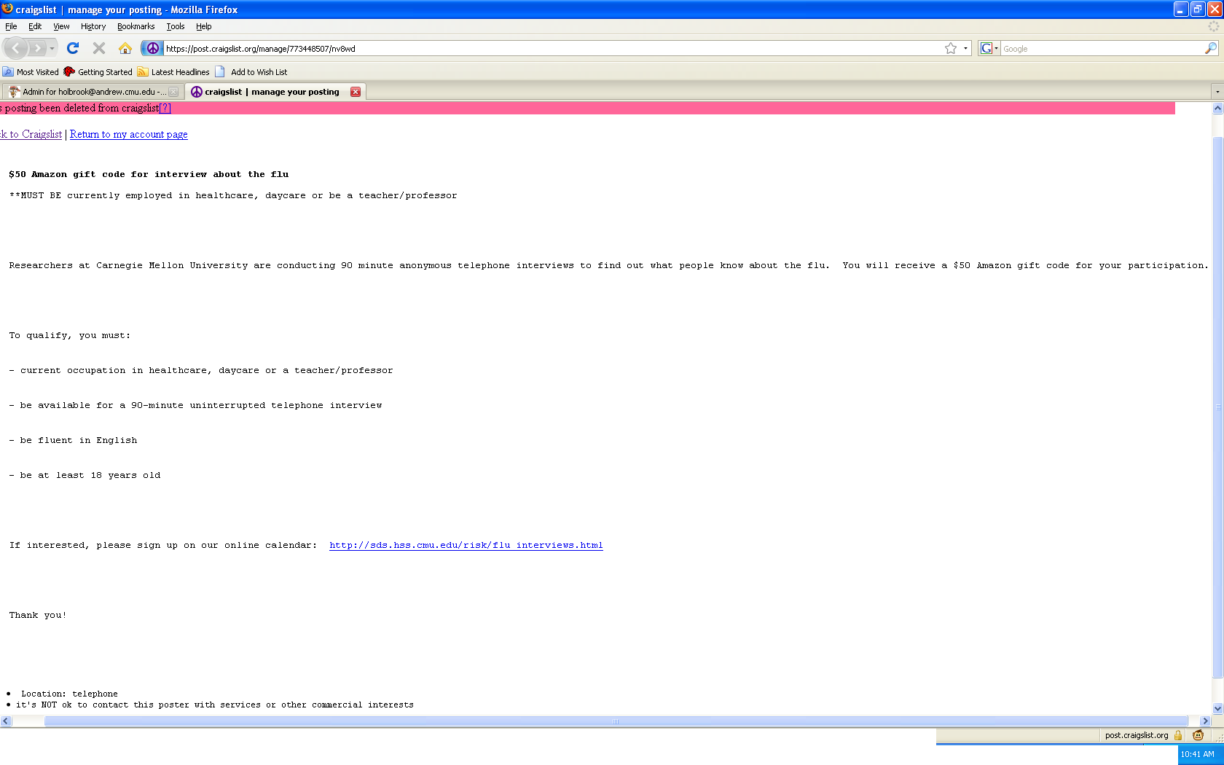Screen dimensions: 1224x765
Task: Click the address bar URL field
Action: click(x=554, y=49)
